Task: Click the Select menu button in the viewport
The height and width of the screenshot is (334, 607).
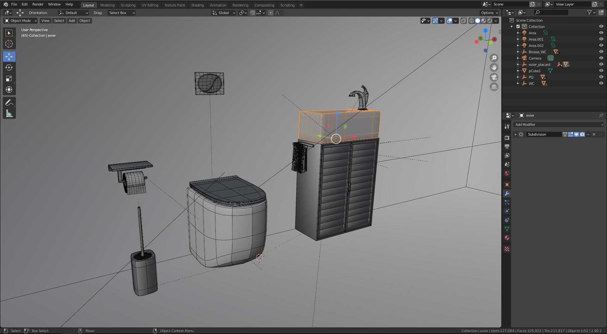Action: coord(59,21)
